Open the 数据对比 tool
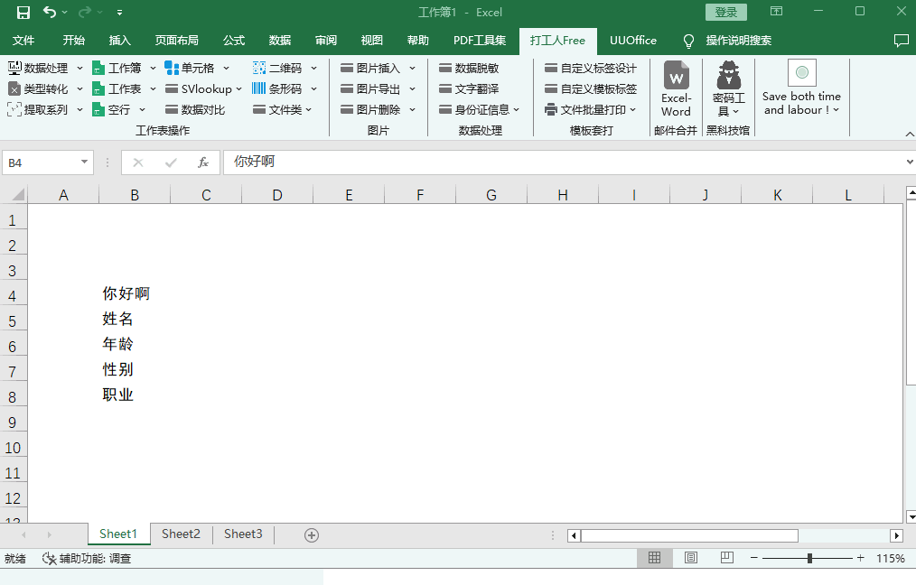The height and width of the screenshot is (585, 916). click(195, 109)
